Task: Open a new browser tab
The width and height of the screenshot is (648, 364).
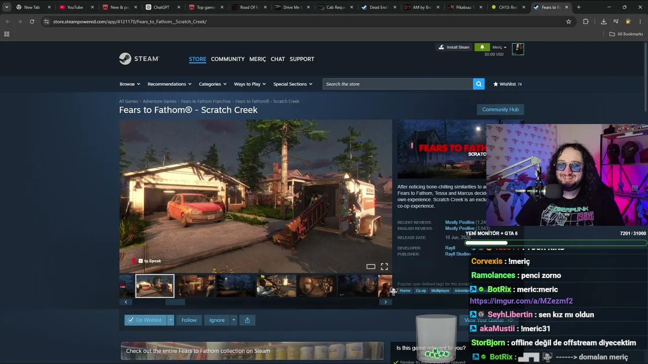Action: (x=579, y=7)
